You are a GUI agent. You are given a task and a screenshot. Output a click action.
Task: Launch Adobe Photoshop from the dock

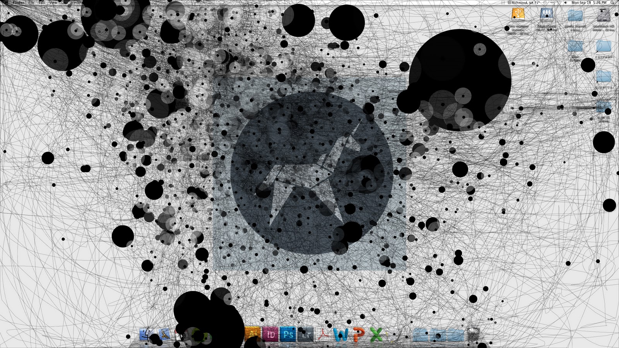[288, 334]
